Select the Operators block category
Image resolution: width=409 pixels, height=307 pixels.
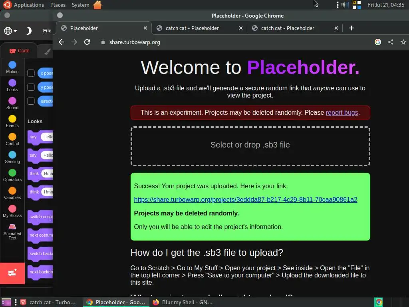[12, 175]
